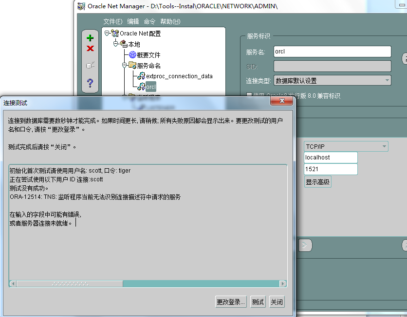Select extproc_connection_data in the tree

tap(179, 76)
